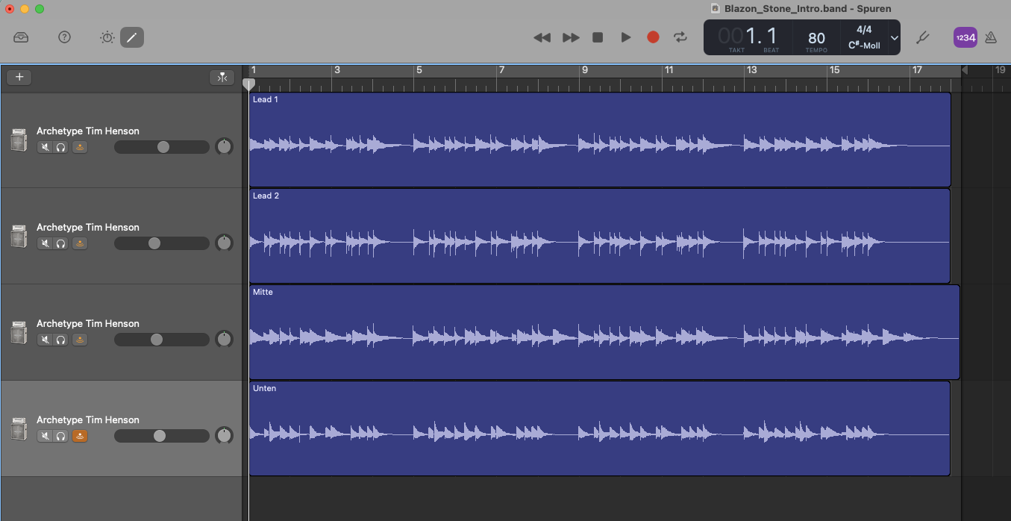Viewport: 1011px width, 521px height.
Task: Select the Unten audio region
Action: (600, 428)
